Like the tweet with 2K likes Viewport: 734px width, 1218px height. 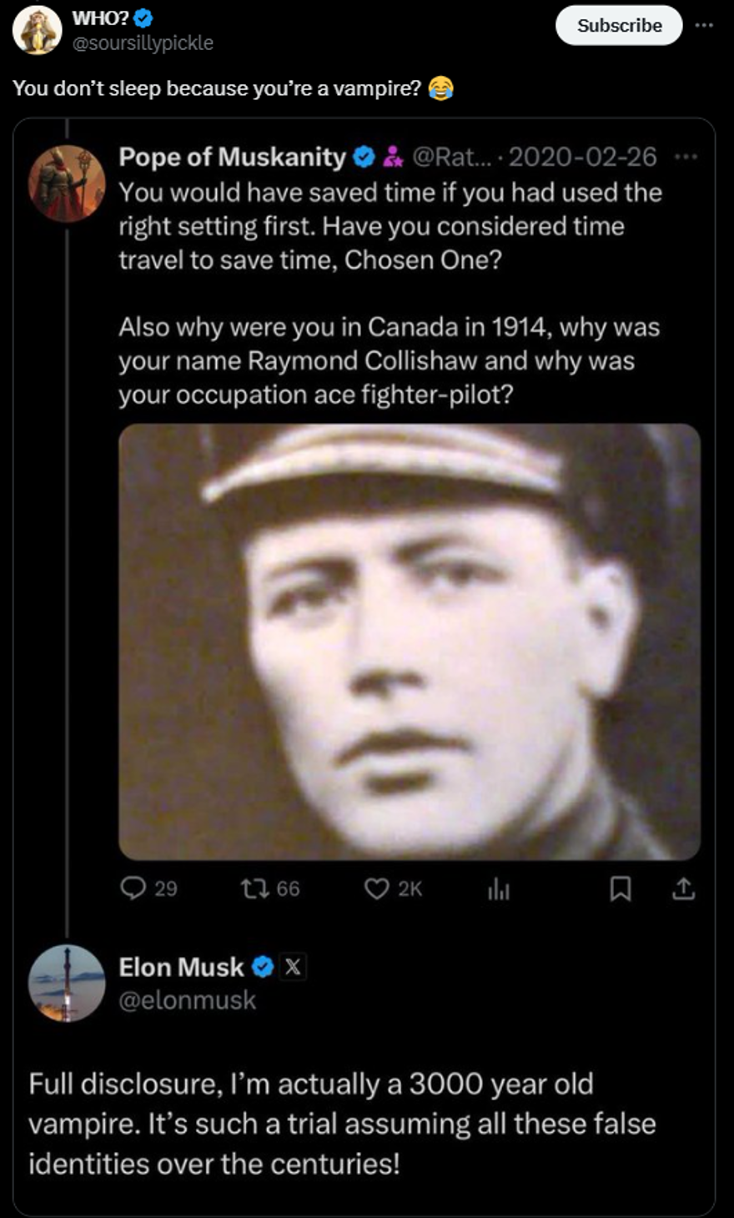pyautogui.click(x=377, y=888)
